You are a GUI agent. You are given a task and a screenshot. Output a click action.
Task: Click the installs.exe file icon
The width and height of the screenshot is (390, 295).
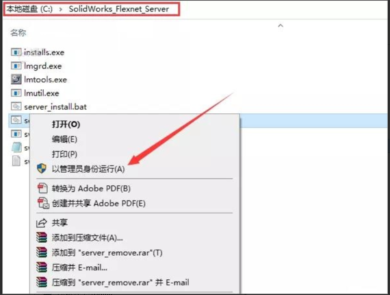tap(16, 52)
